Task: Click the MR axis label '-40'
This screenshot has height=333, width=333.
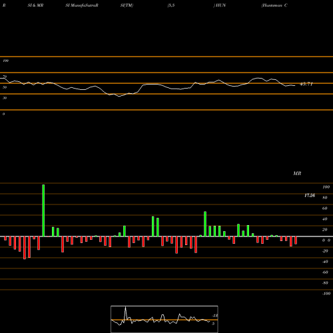Action: (x=325, y=262)
